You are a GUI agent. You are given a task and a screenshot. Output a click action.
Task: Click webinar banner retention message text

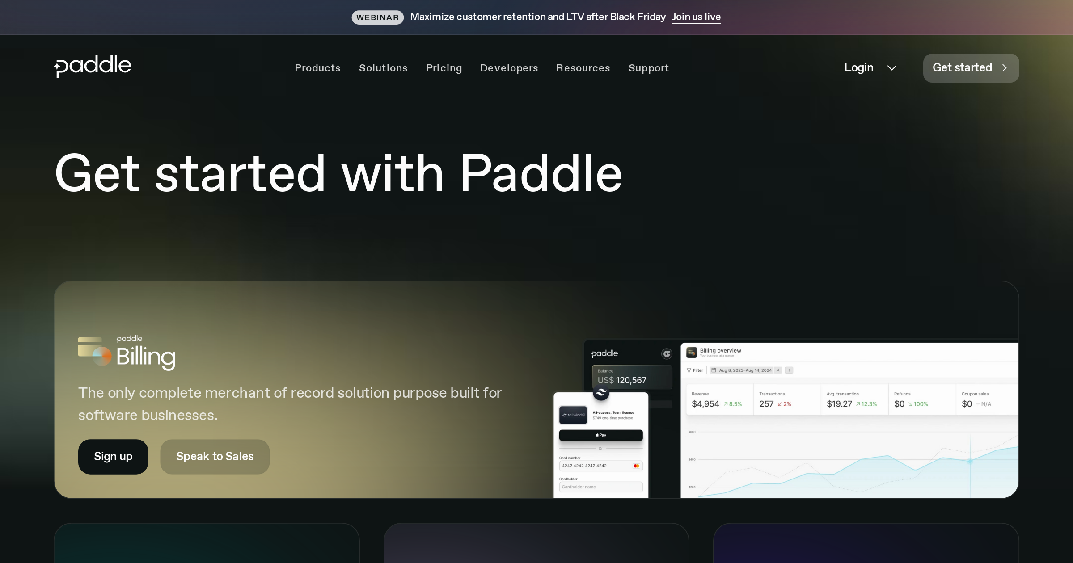click(538, 17)
